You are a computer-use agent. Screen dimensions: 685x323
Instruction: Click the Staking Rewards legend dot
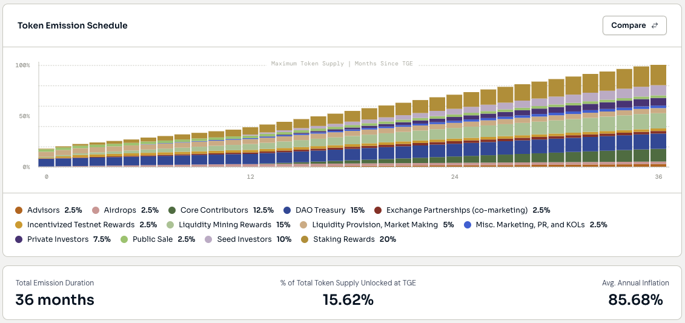pos(304,239)
